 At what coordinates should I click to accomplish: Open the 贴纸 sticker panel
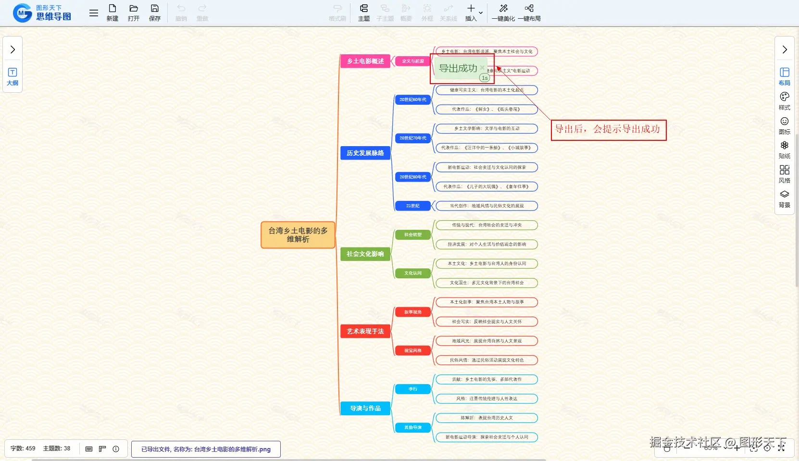(785, 150)
